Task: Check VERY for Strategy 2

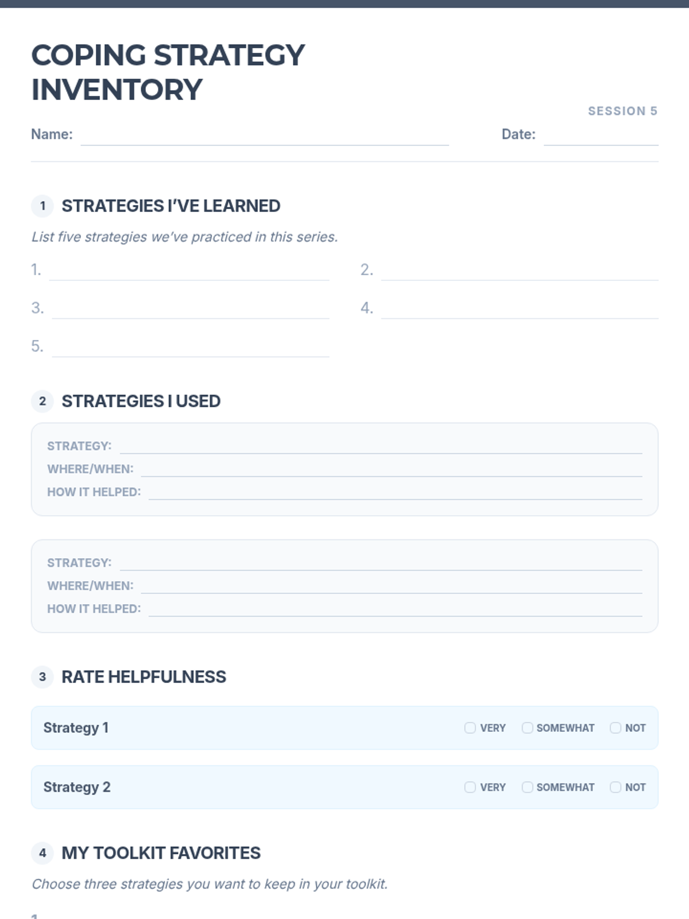Action: click(x=470, y=787)
